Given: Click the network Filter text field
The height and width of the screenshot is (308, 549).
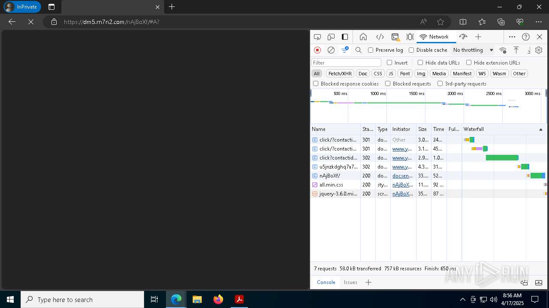Looking at the screenshot, I should (346, 62).
